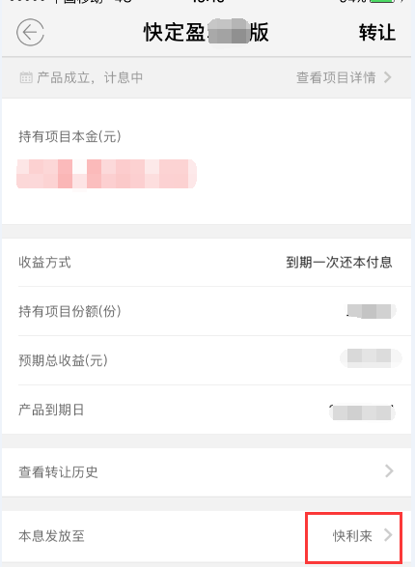
Task: Open the chevron next to 查看项目详情
Action: [388, 77]
